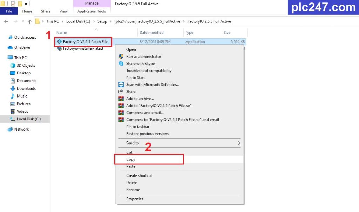Screen dimensions: 359x212
Task: Sort by Name column header
Action: click(62, 33)
